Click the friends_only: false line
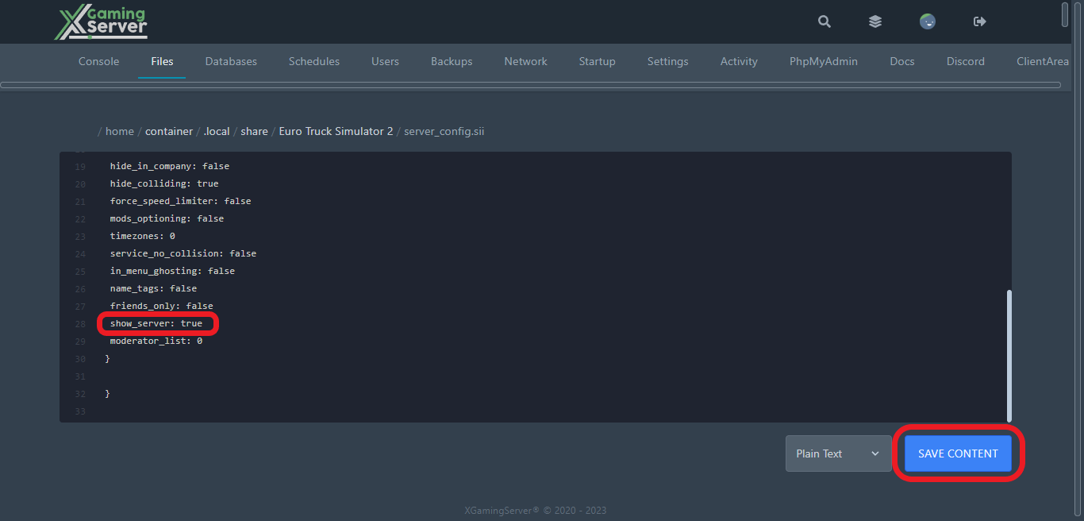Viewport: 1084px width, 521px height. 161,306
